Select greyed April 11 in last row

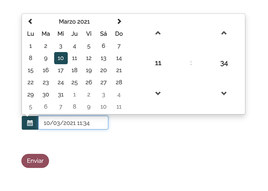click(x=119, y=107)
